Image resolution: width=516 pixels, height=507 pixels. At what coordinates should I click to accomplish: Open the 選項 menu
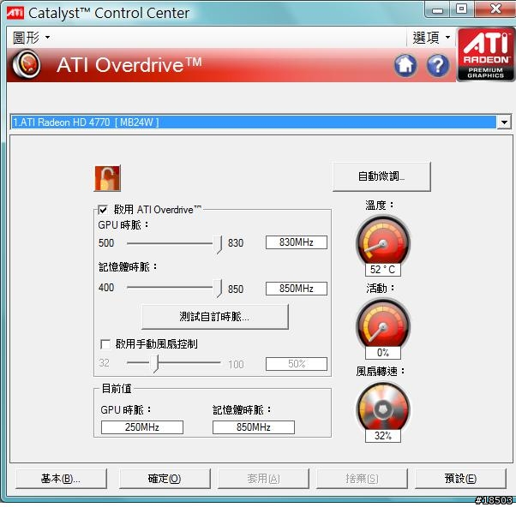(431, 37)
